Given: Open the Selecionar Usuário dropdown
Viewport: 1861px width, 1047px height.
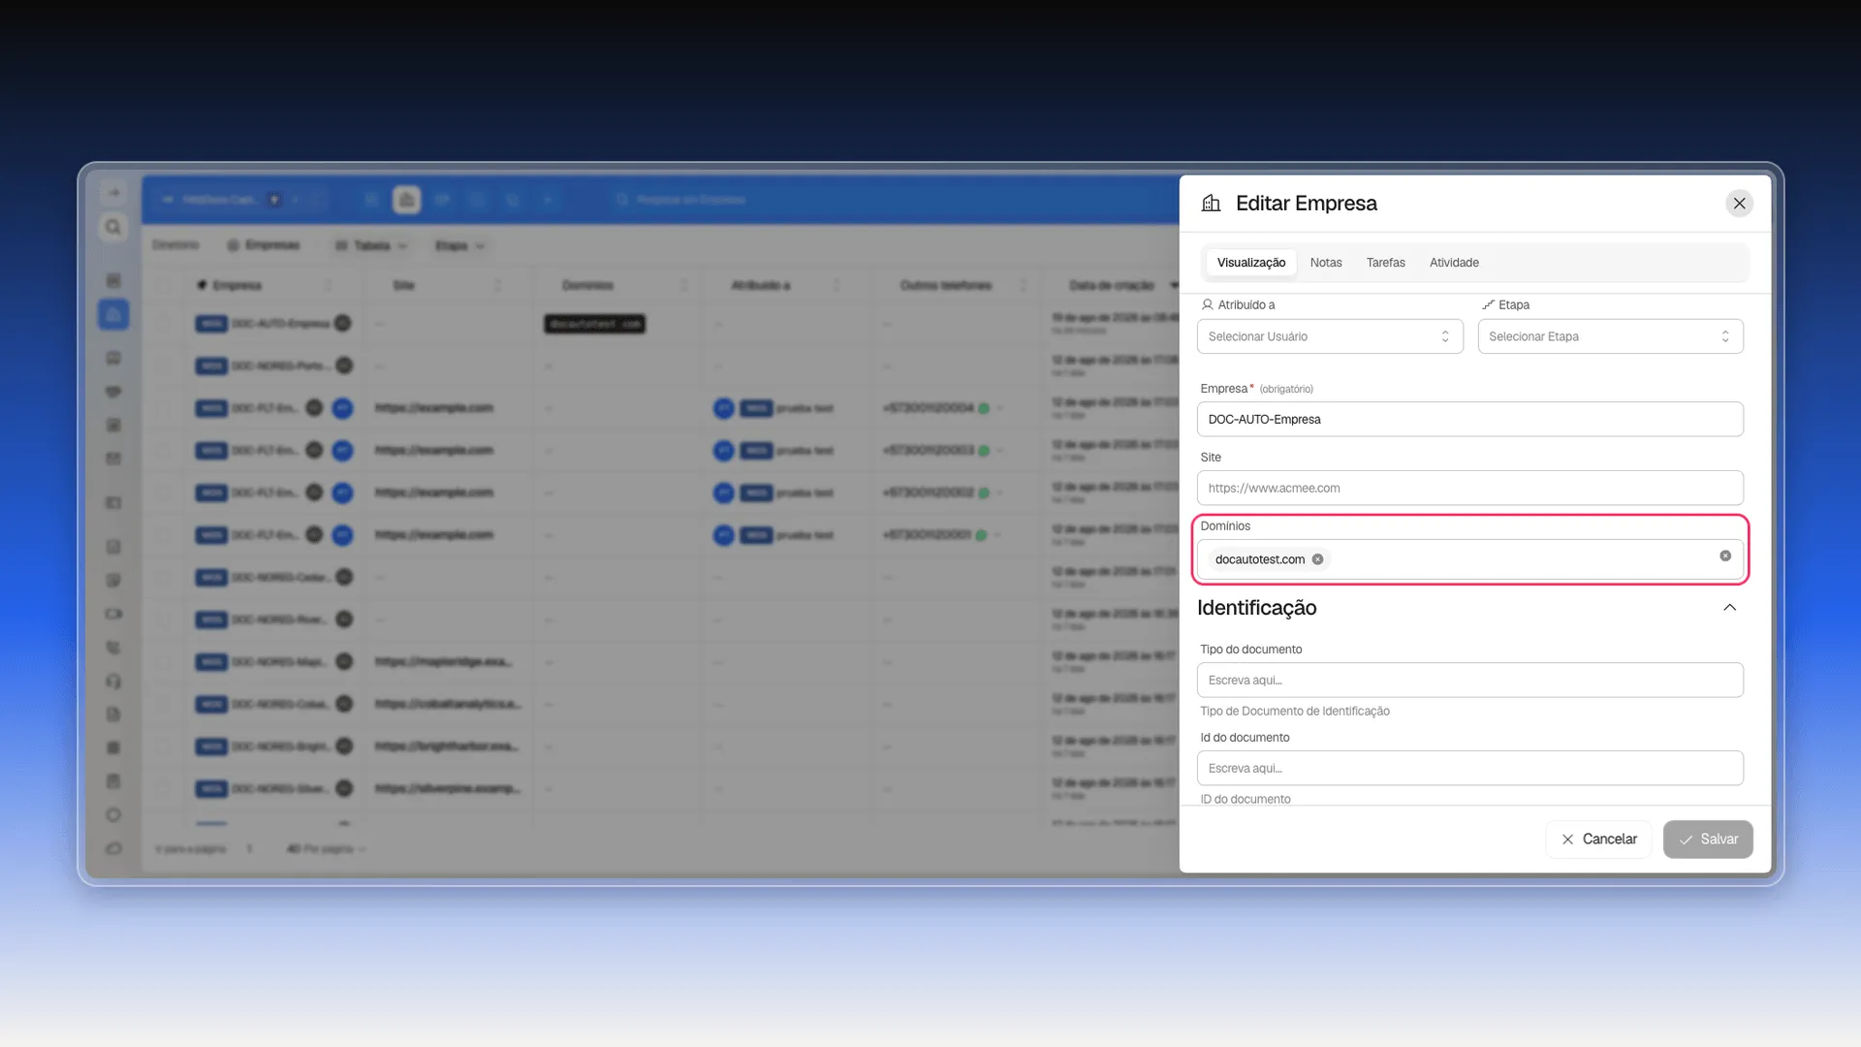Looking at the screenshot, I should pos(1330,336).
